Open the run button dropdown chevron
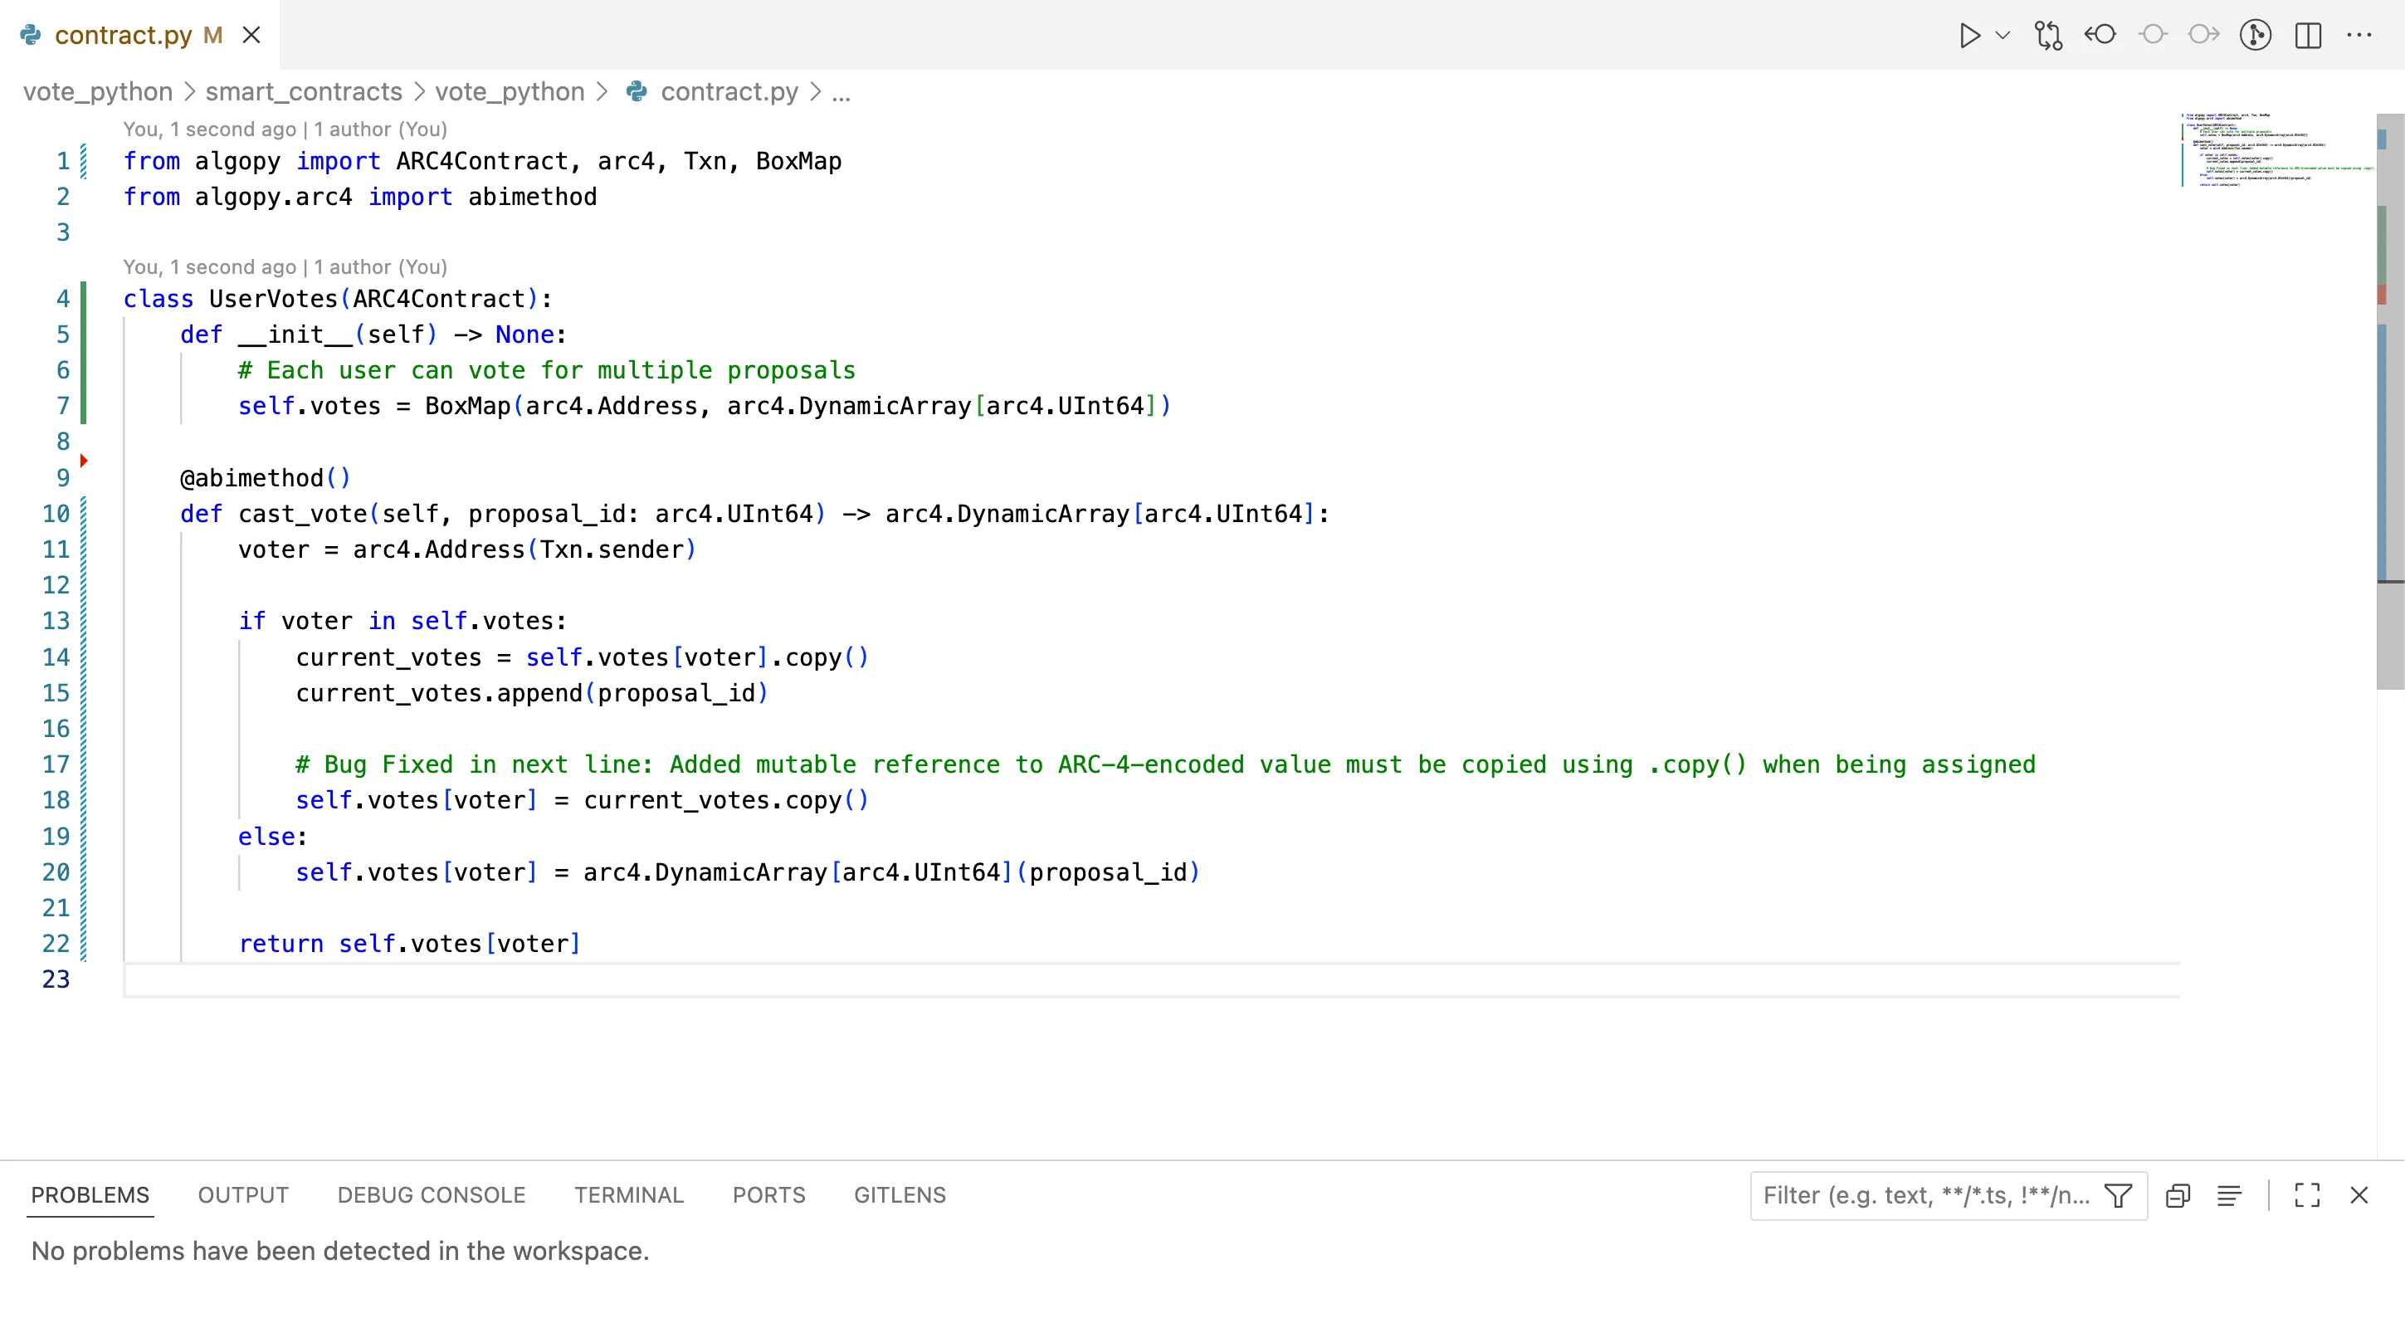Screen dimensions: 2405x1328 point(2002,36)
